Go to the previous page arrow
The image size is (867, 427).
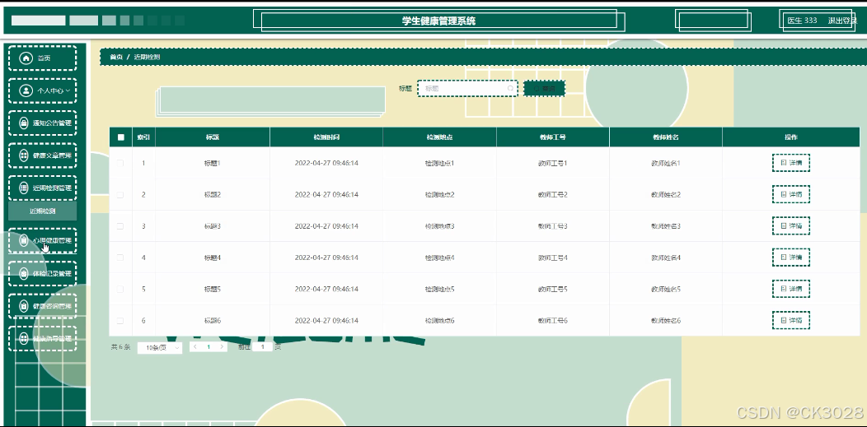coord(194,347)
